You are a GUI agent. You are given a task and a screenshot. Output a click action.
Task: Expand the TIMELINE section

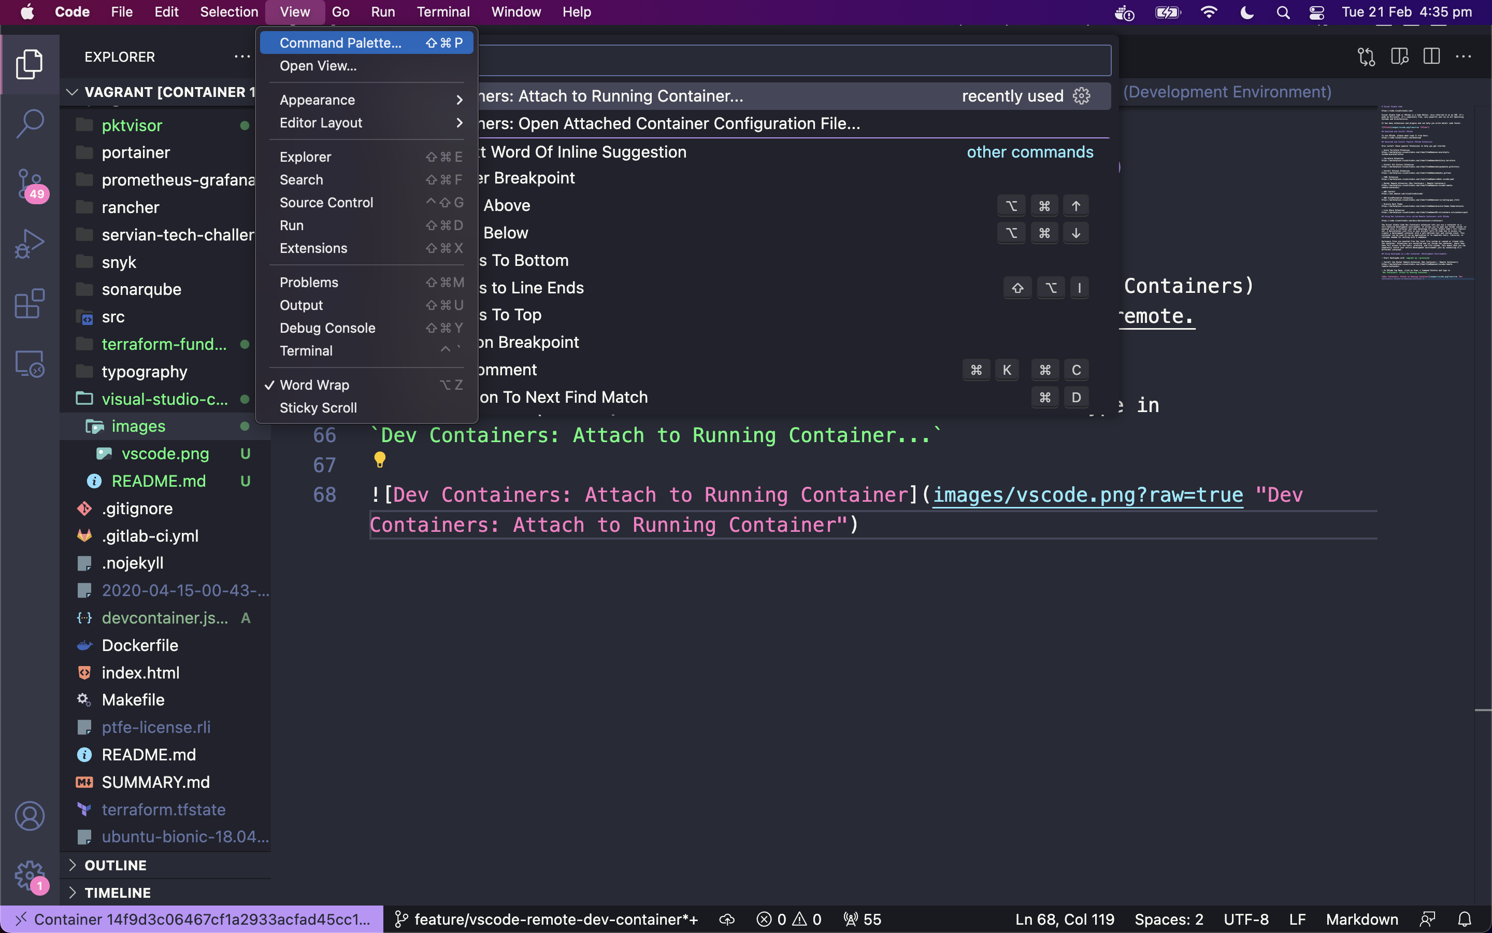pyautogui.click(x=117, y=892)
